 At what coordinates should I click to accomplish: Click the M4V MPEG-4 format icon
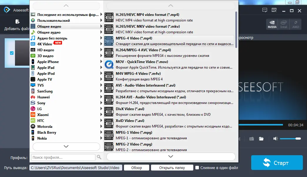[109, 76]
